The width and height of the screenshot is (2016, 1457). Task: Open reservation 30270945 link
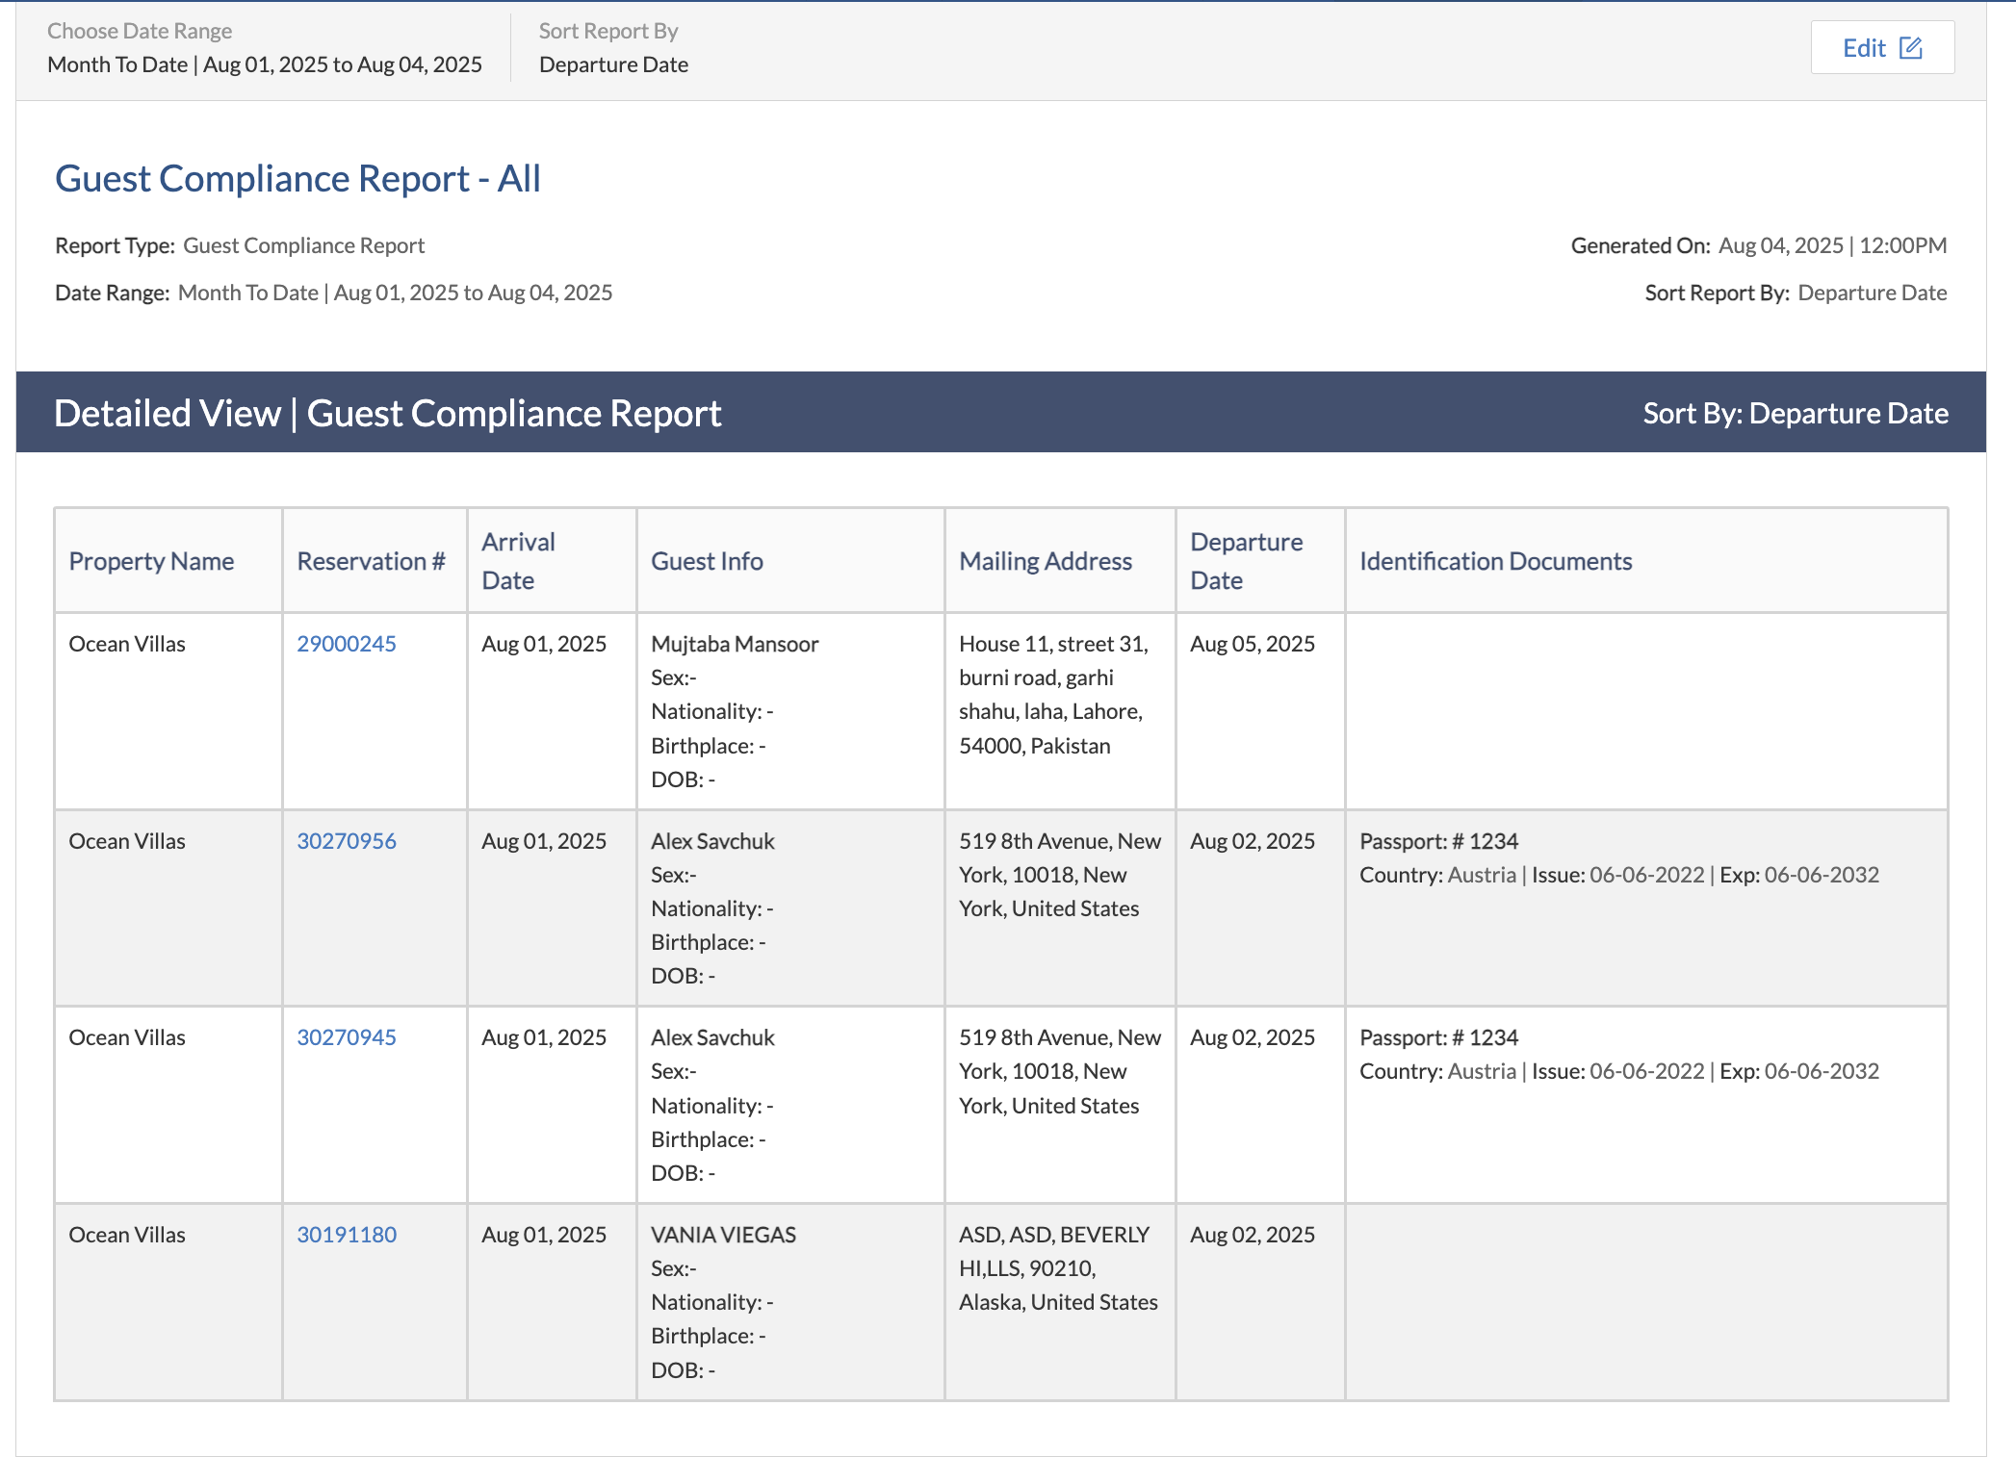point(346,1037)
